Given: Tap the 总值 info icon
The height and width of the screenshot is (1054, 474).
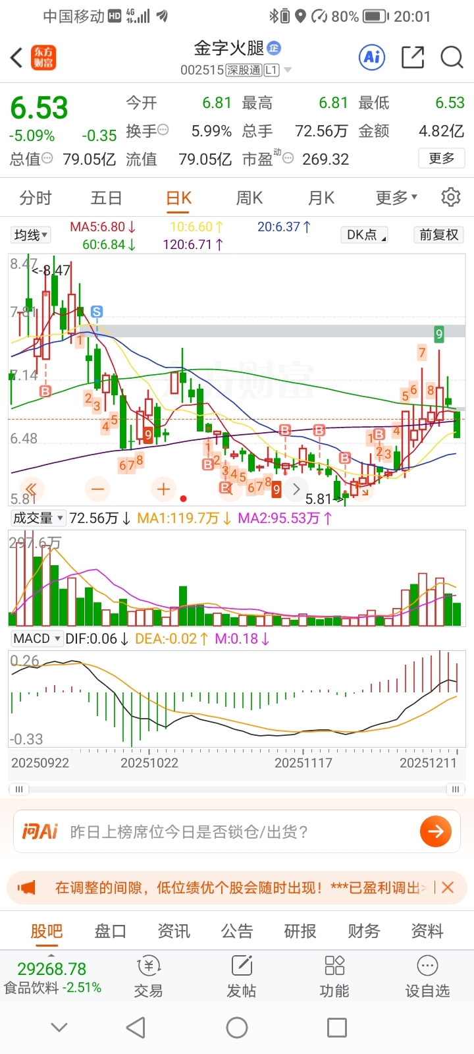Looking at the screenshot, I should point(47,158).
